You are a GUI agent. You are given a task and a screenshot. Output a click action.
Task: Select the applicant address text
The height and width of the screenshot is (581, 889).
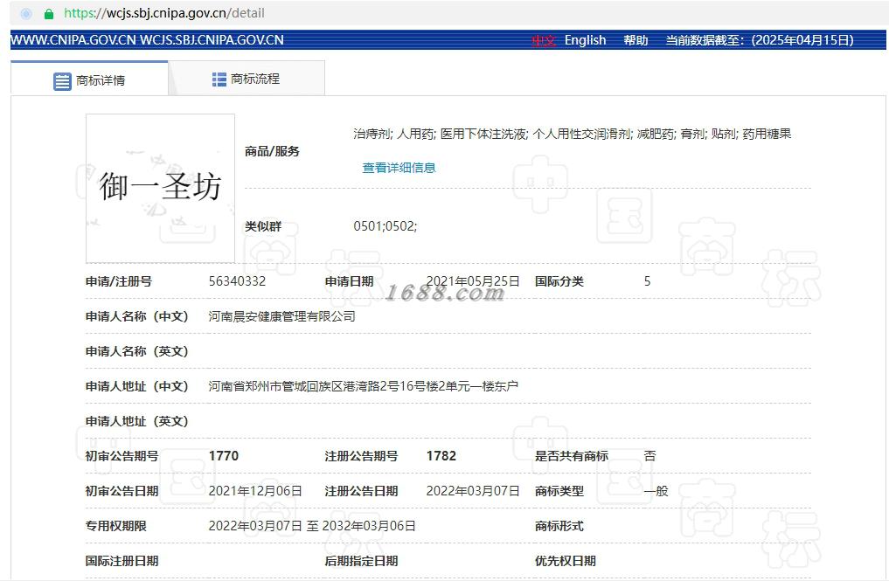[363, 386]
